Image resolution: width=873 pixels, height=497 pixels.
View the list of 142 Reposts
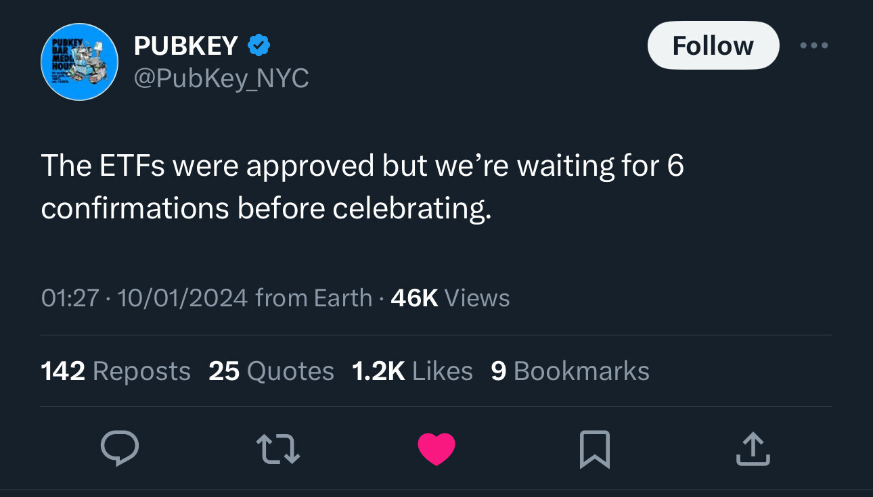click(116, 371)
